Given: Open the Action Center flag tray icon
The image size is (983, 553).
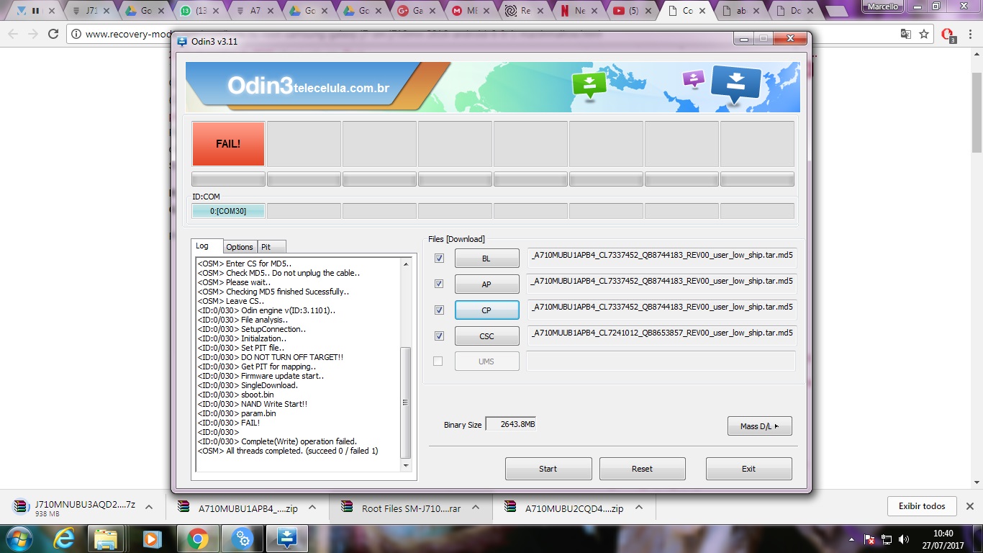Looking at the screenshot, I should click(869, 539).
